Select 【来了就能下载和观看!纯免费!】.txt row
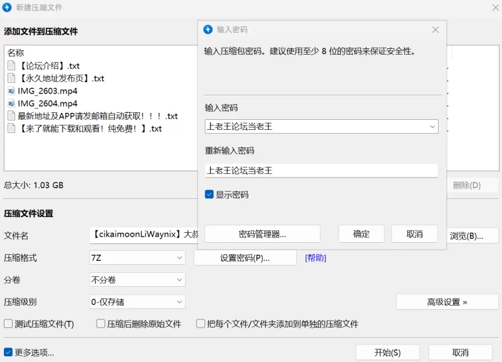This screenshot has width=502, height=362. coord(90,129)
